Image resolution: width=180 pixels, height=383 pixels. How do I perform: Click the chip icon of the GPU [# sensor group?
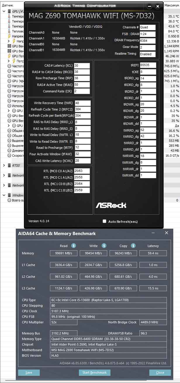(x=9, y=11)
